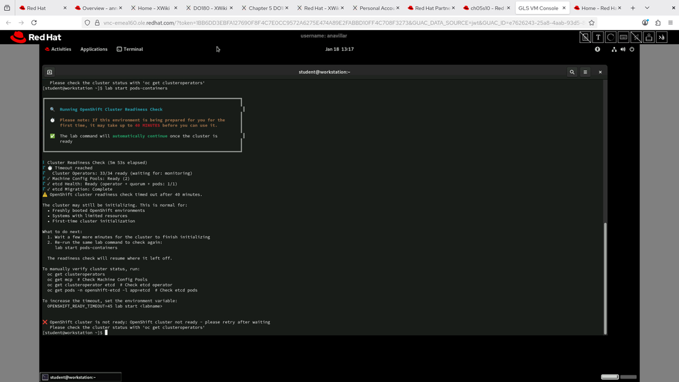
Task: Click the site security padlock icon
Action: pyautogui.click(x=97, y=22)
